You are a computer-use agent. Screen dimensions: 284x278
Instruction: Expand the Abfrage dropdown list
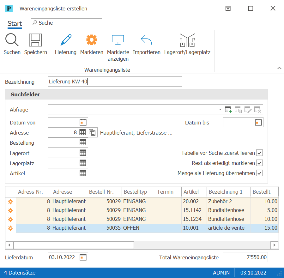pos(220,109)
